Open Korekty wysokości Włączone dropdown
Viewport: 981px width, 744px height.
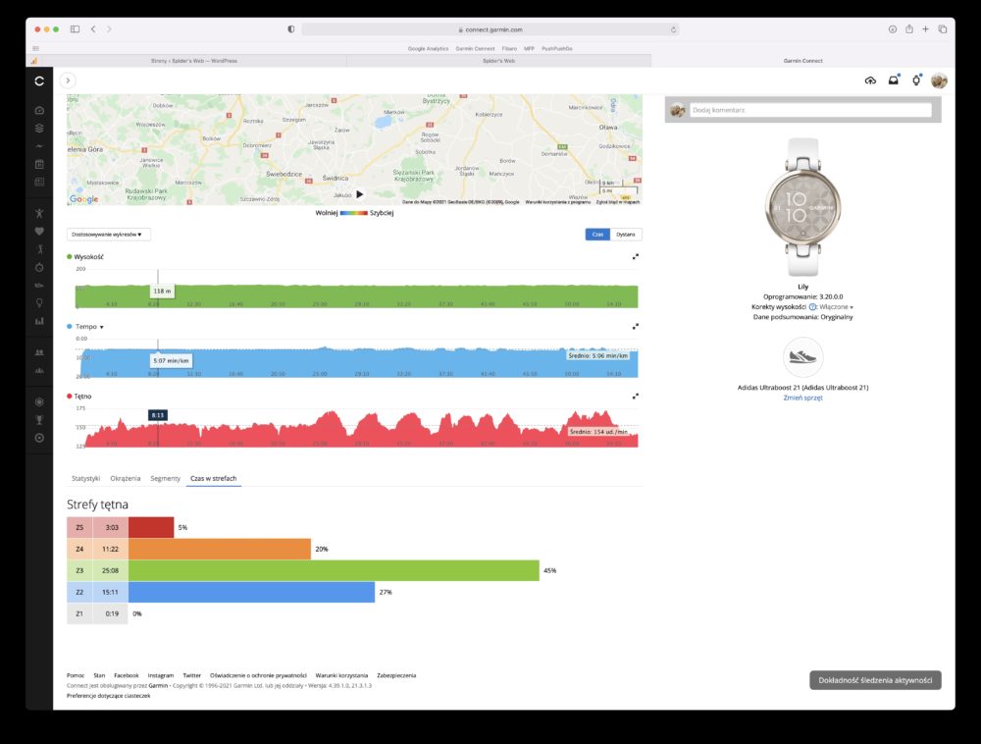tap(837, 307)
